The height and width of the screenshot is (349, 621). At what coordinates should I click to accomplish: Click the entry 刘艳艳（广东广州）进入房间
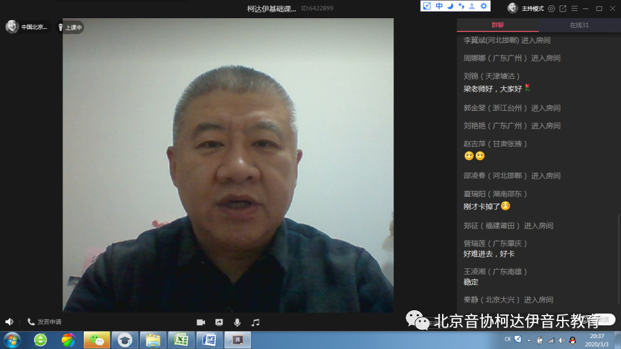tap(512, 126)
